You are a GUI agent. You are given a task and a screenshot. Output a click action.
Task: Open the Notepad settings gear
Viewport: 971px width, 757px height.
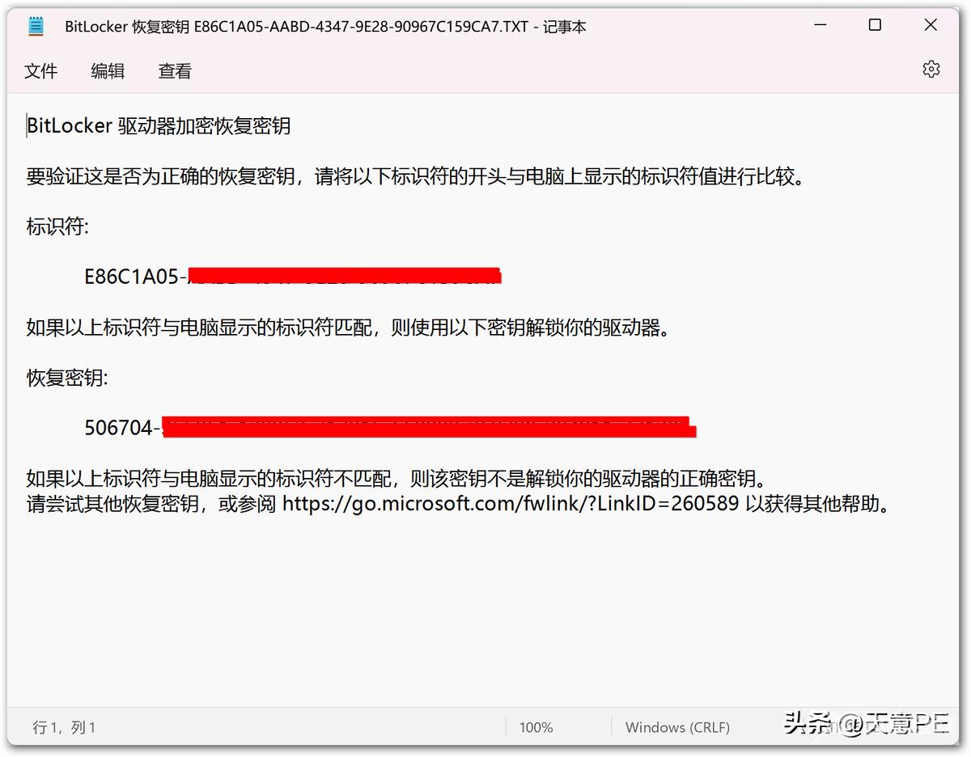pos(931,70)
